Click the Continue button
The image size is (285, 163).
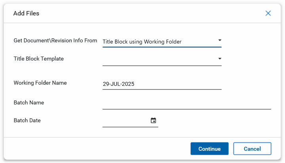tap(209, 149)
